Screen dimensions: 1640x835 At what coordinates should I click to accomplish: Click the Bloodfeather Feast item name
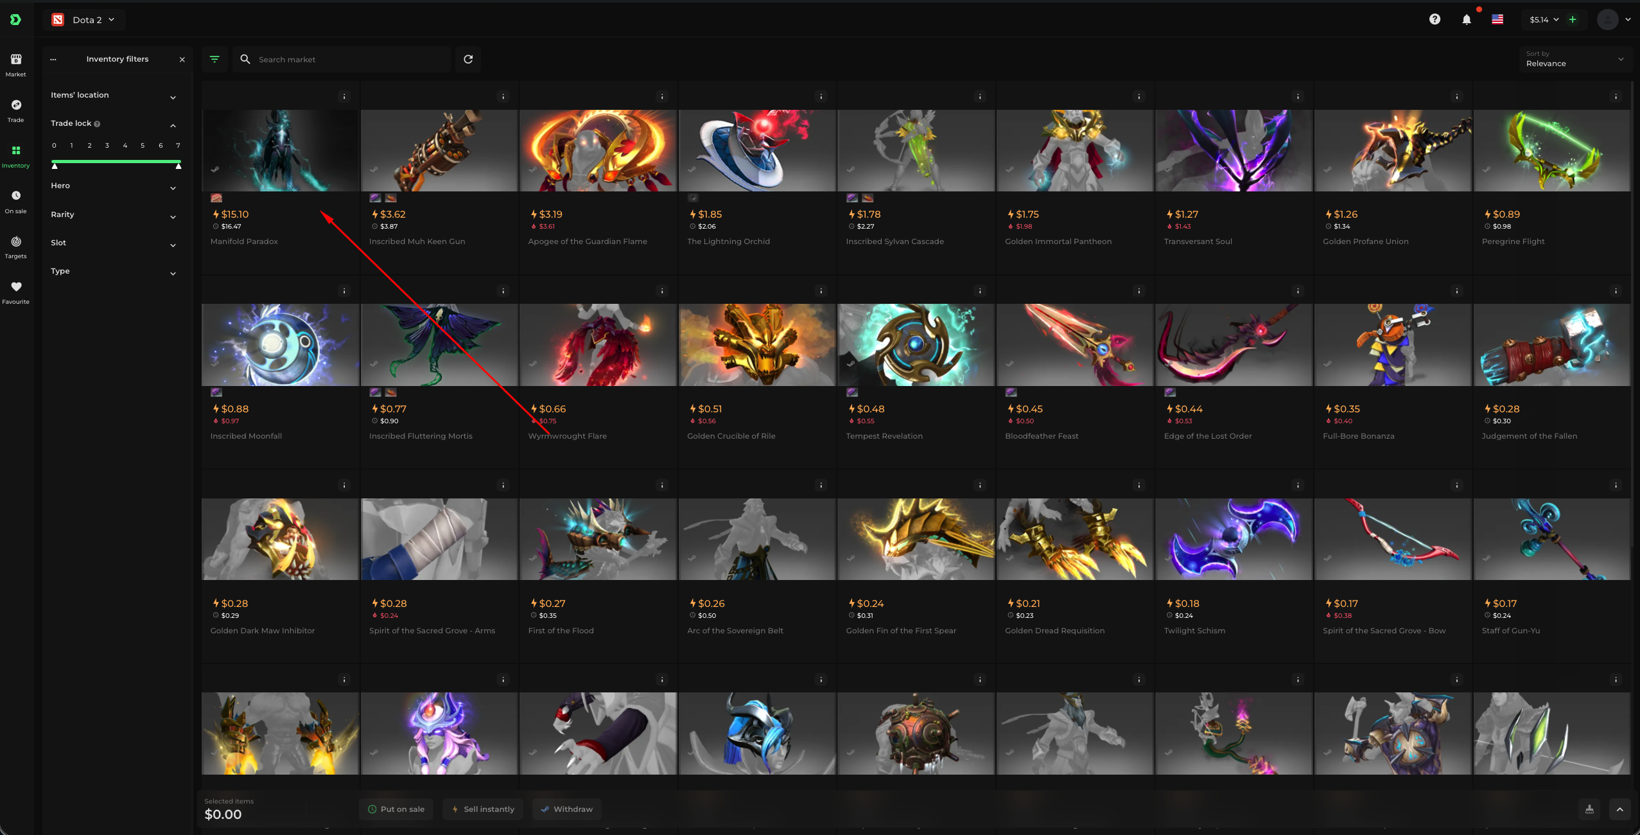(1042, 437)
